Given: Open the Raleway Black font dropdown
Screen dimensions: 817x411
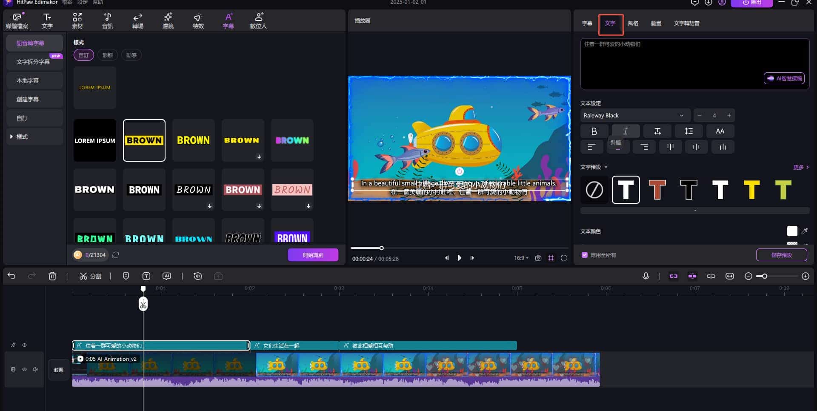Looking at the screenshot, I should pos(635,115).
